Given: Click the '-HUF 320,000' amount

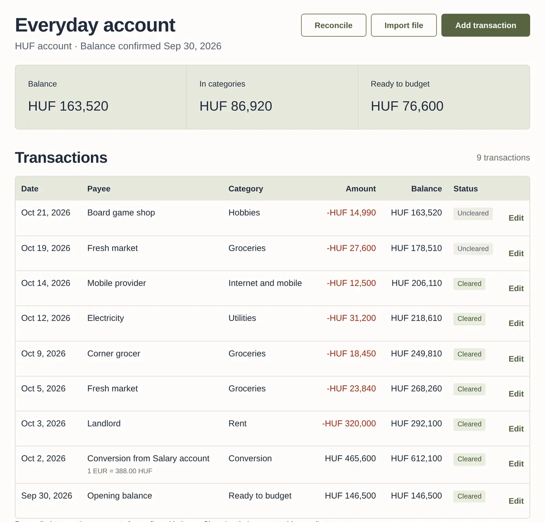Looking at the screenshot, I should [x=349, y=423].
